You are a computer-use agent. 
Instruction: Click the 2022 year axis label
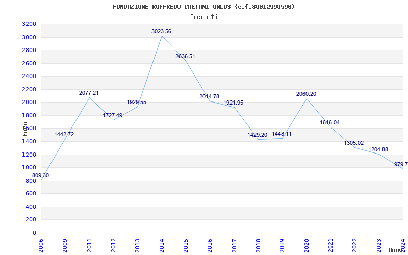354,246
